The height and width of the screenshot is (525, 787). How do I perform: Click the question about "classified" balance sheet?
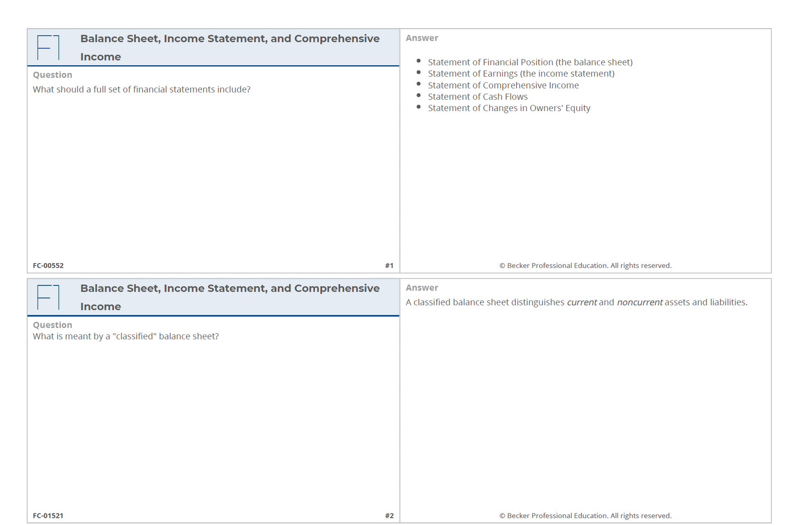coord(126,337)
